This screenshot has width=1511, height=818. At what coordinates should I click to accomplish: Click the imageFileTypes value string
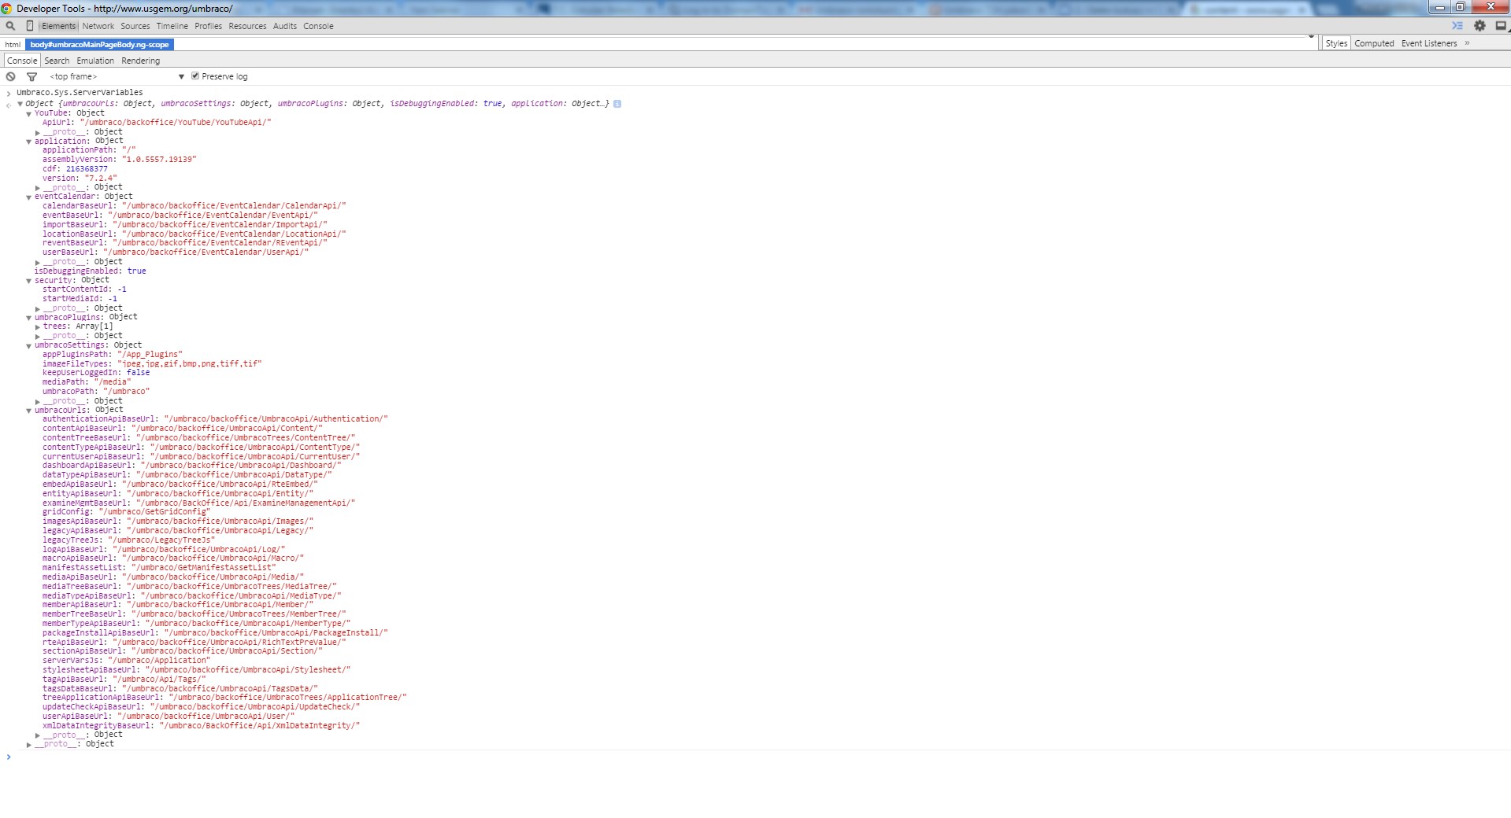[x=189, y=364]
